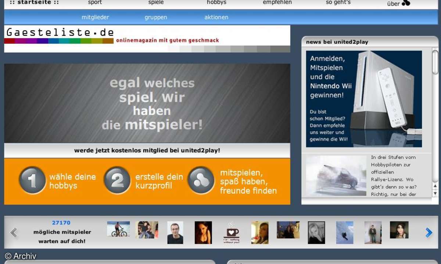Click 'werde jetzt kostenlos mitglied' link

pyautogui.click(x=147, y=150)
